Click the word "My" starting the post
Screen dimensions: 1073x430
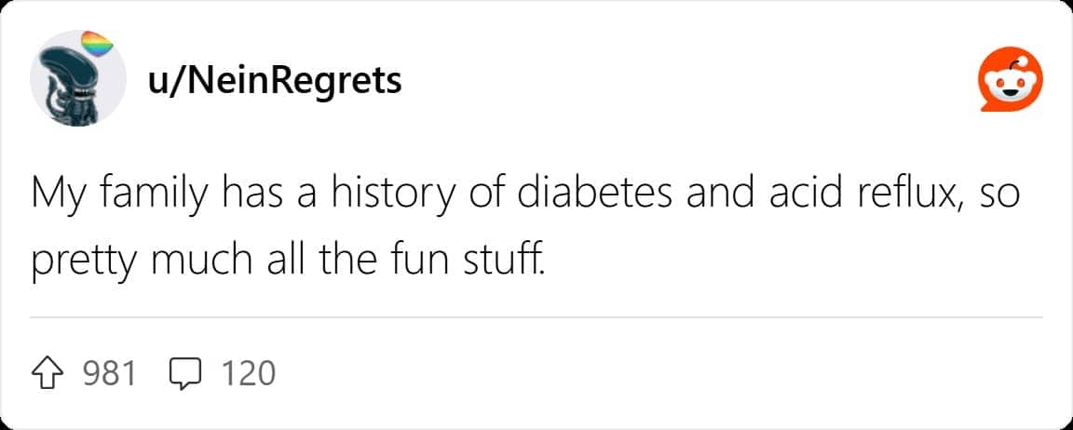click(52, 195)
